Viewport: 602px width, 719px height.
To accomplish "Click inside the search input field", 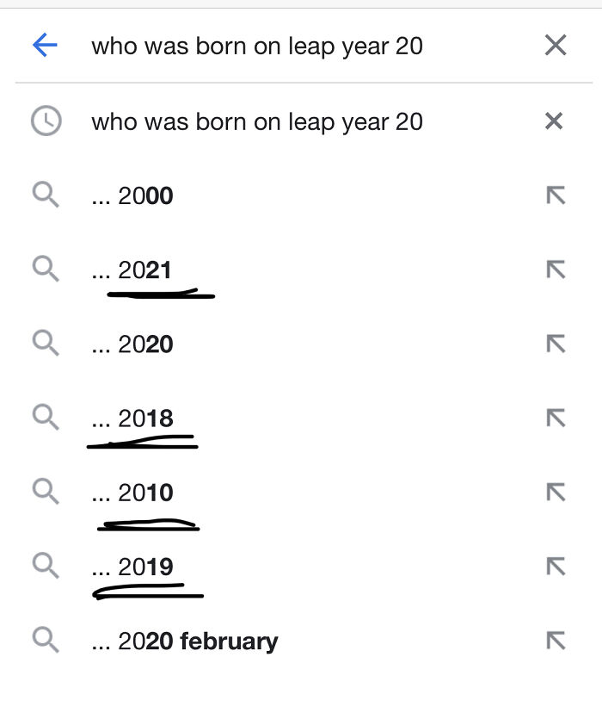I will coord(258,45).
